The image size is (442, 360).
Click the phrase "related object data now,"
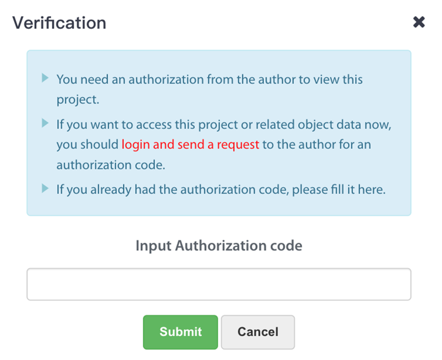pos(323,125)
